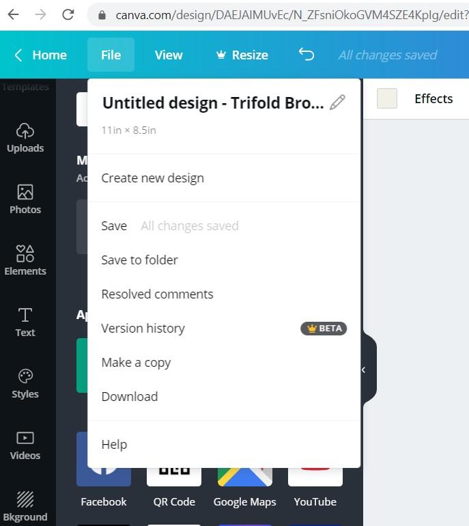Click the Effects button
This screenshot has height=526, width=469.
[434, 98]
